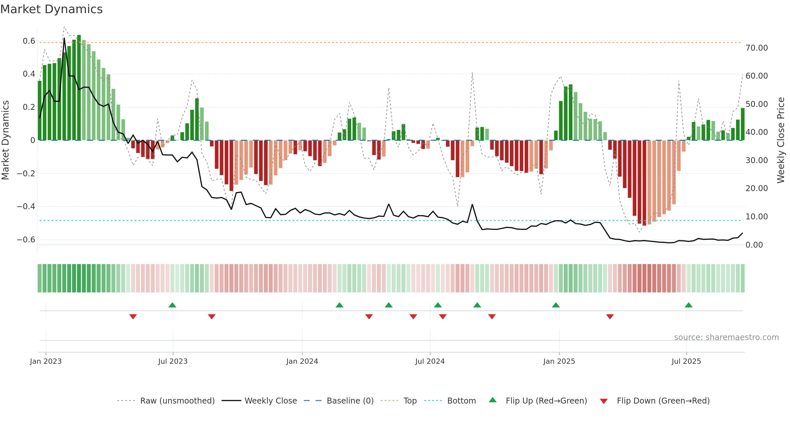
Task: Click the first Flip Down marker before Jul 2023
Action: point(133,316)
